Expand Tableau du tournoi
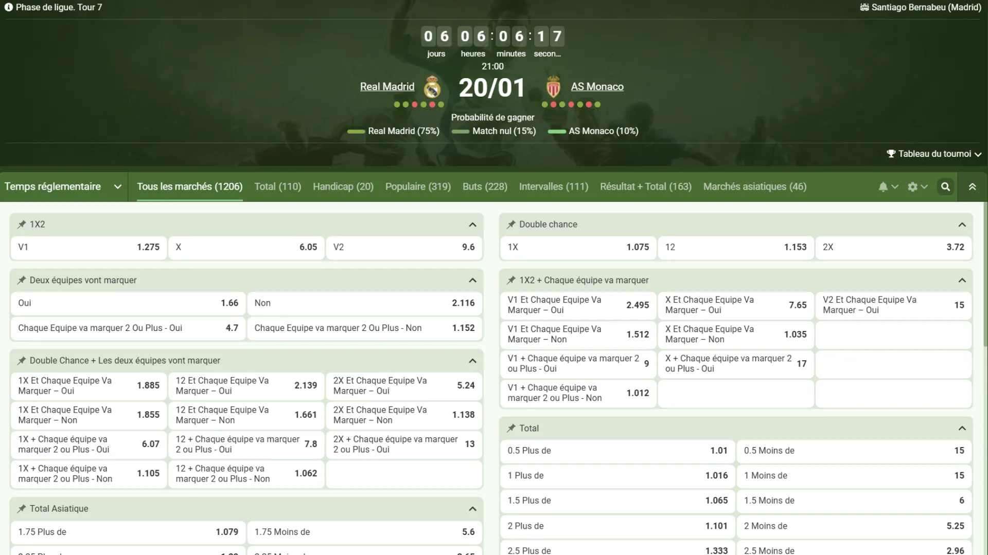988x555 pixels. coord(934,154)
